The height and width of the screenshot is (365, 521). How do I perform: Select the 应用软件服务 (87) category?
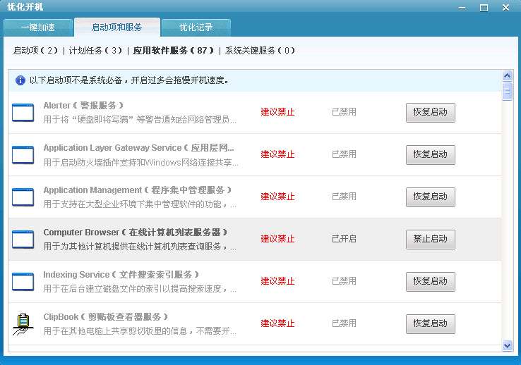coord(174,51)
